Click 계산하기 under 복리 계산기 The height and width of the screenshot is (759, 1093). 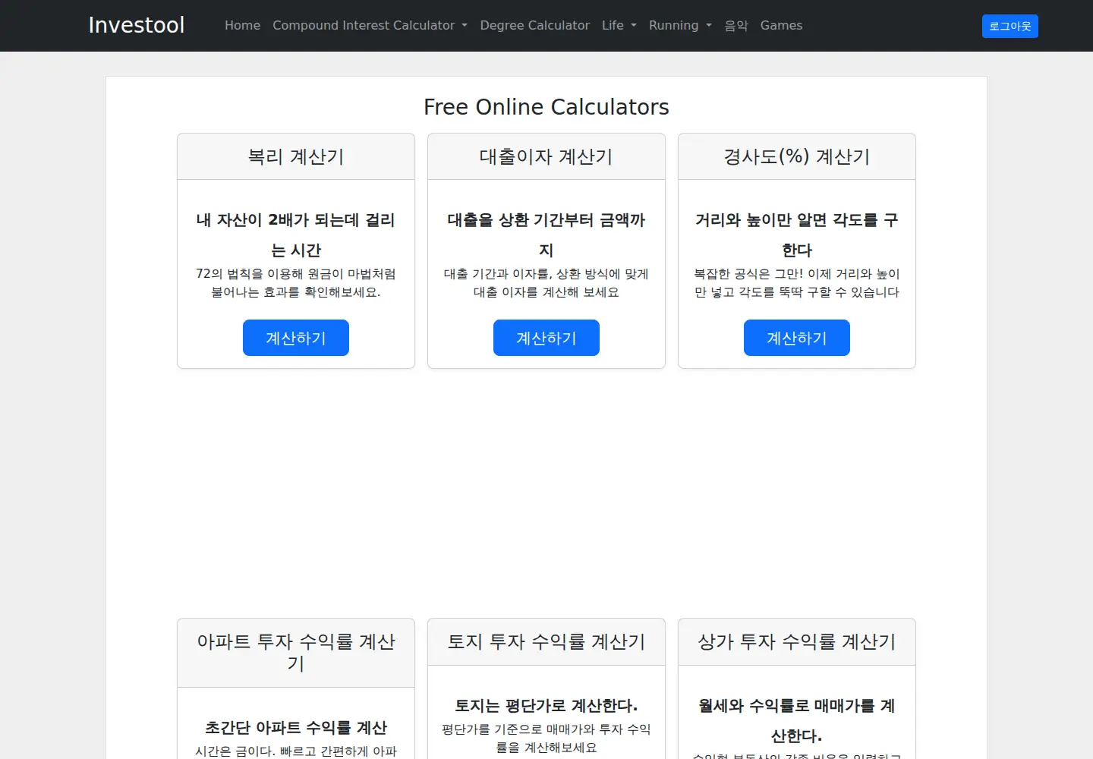[296, 338]
